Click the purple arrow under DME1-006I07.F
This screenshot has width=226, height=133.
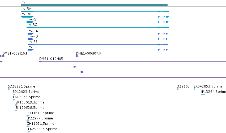coord(77,56)
